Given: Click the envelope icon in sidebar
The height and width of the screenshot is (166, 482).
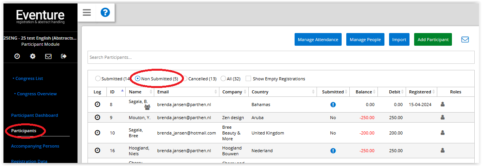Looking at the screenshot, I should pyautogui.click(x=48, y=56).
